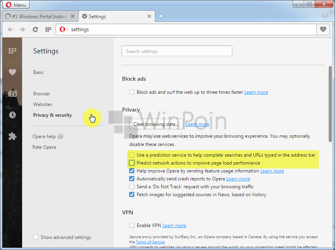This screenshot has height=250, width=335.
Task: Select the Privacy & security section
Action: pyautogui.click(x=52, y=115)
